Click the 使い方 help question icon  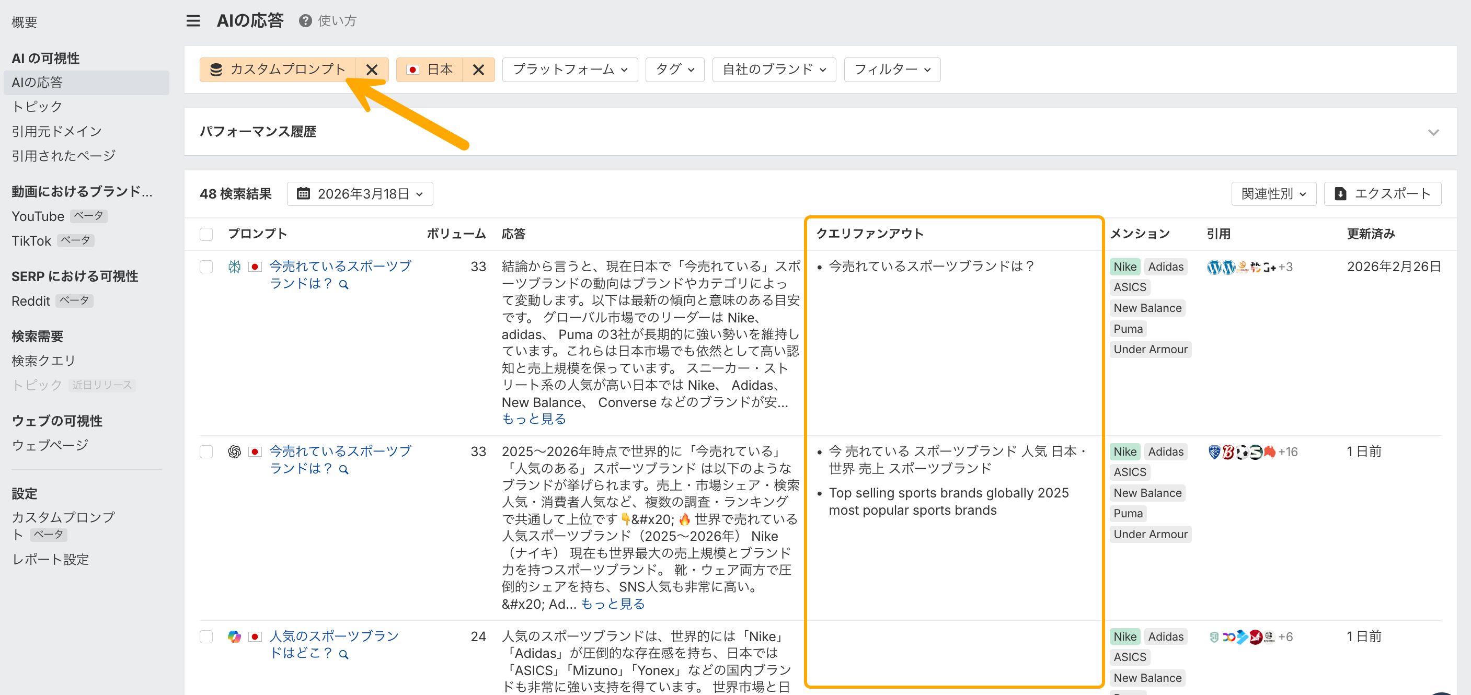305,21
